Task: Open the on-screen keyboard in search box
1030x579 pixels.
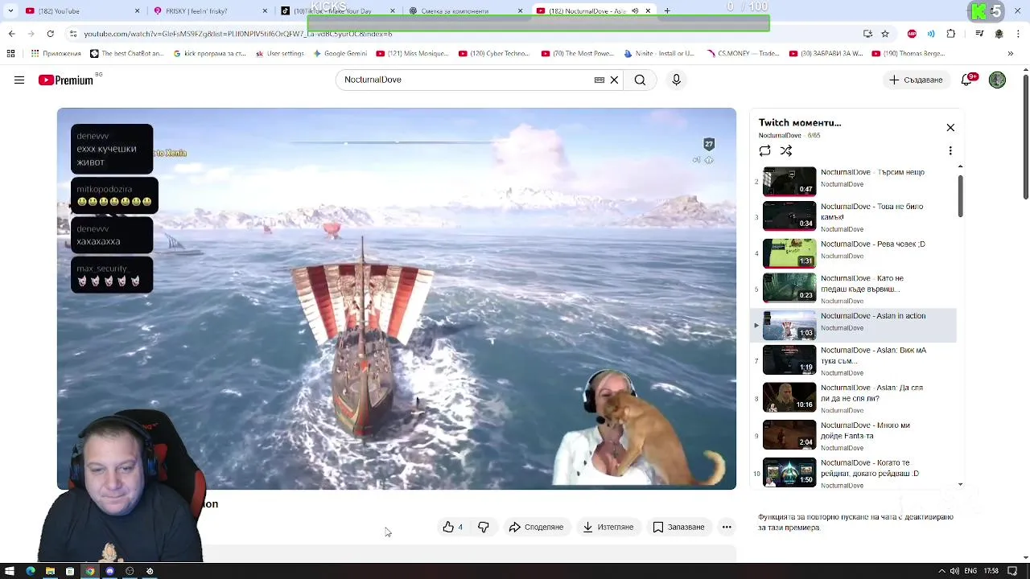Action: [599, 80]
